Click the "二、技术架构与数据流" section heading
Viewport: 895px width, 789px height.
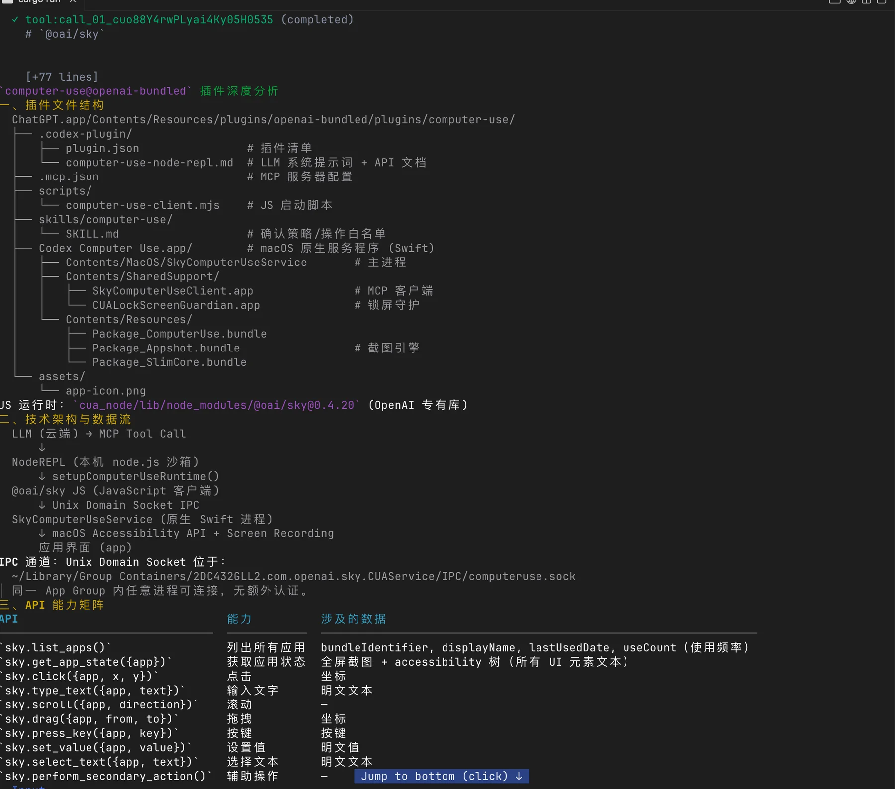[66, 419]
